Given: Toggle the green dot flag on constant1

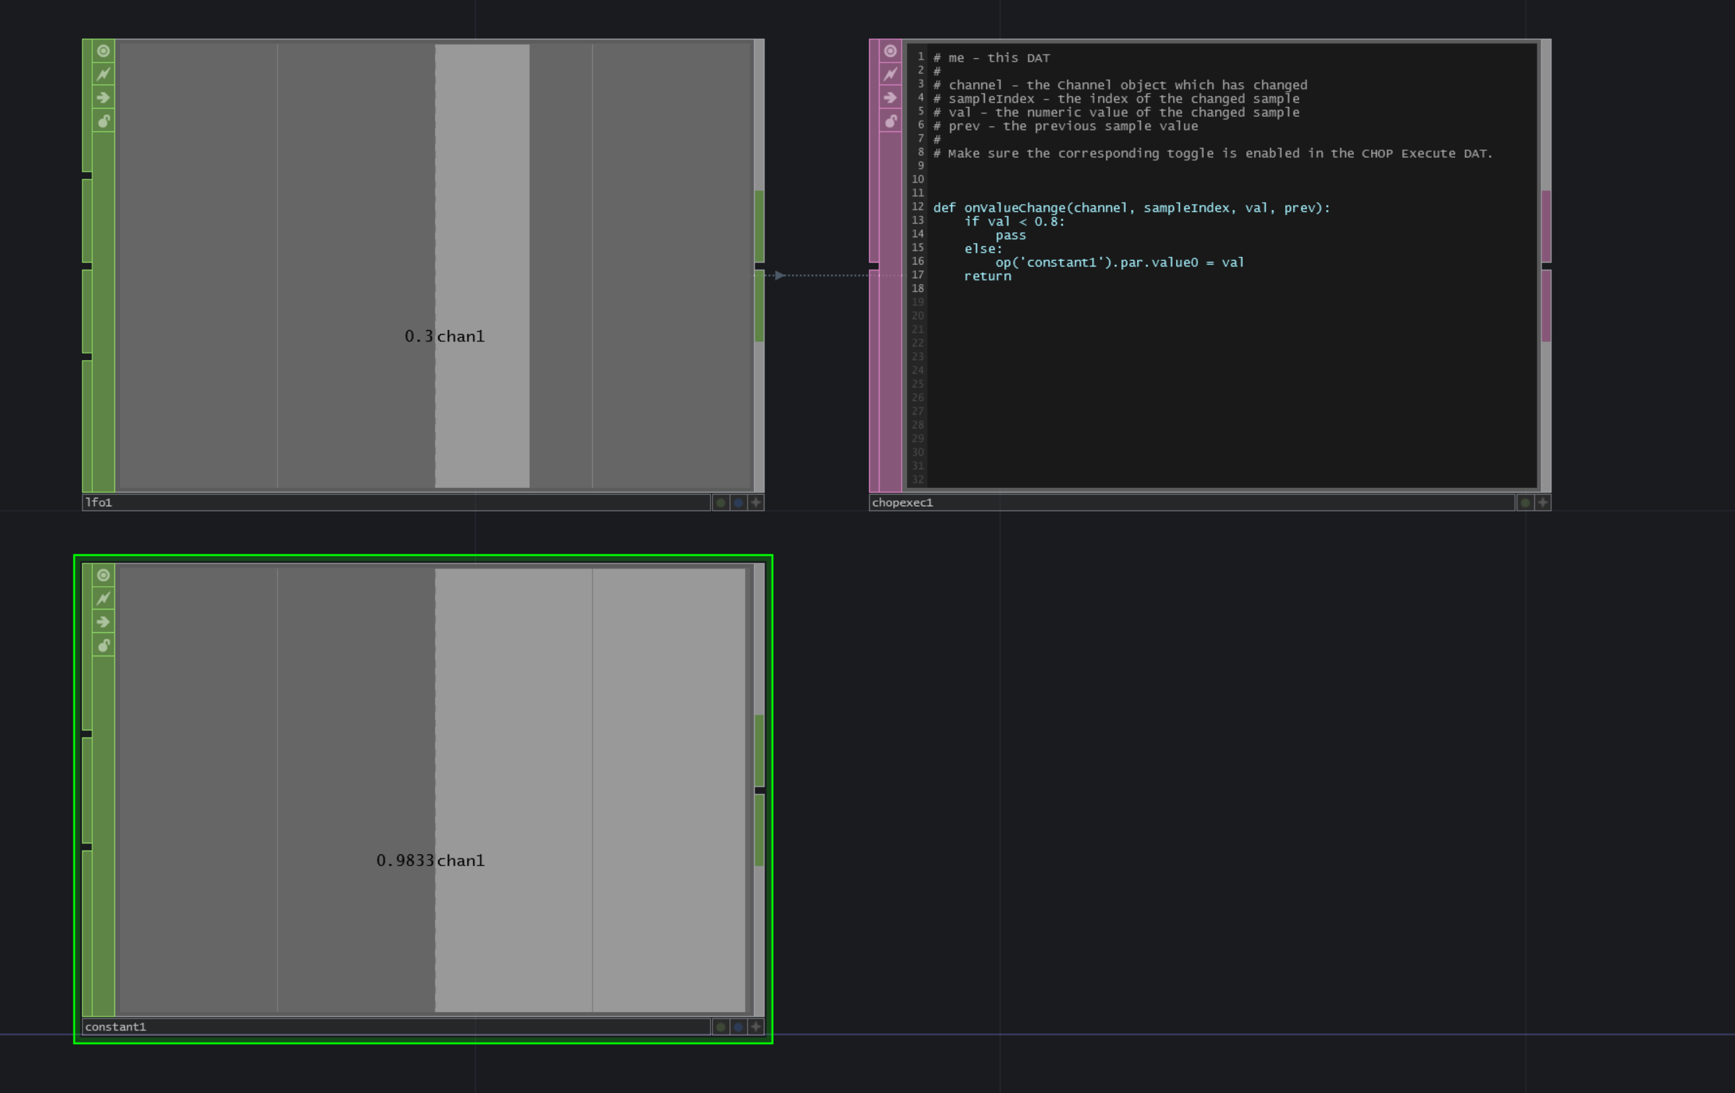Looking at the screenshot, I should pos(720,1027).
